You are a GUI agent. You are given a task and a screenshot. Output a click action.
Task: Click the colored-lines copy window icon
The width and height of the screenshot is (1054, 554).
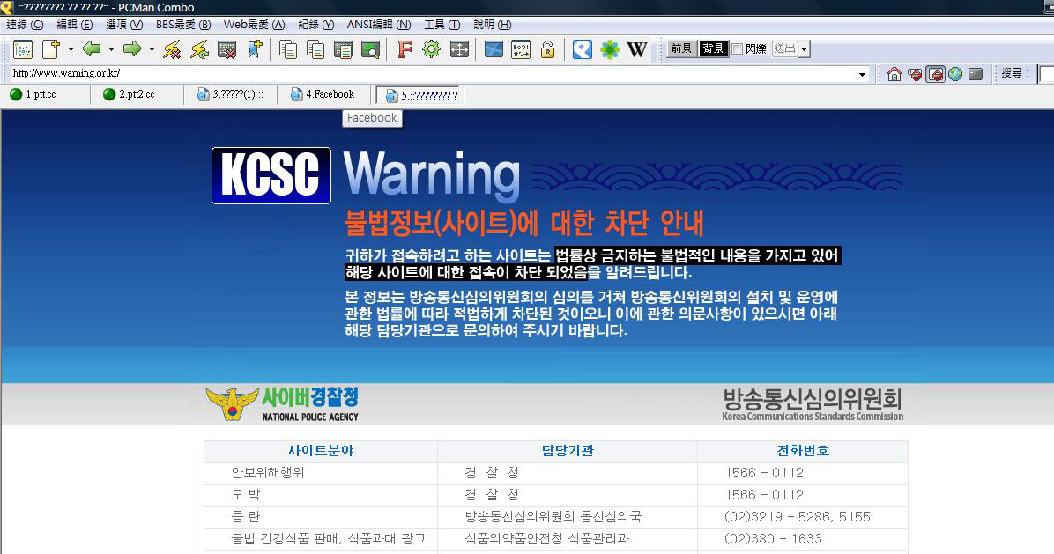click(343, 49)
